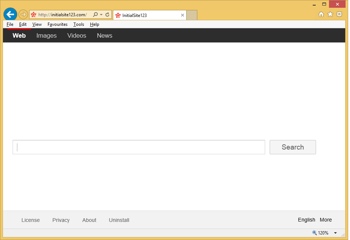Screen dimensions: 350x240
Task: Follow the Uninstall footer link
Action: [119, 220]
